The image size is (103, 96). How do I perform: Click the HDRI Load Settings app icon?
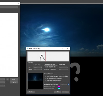(28, 48)
